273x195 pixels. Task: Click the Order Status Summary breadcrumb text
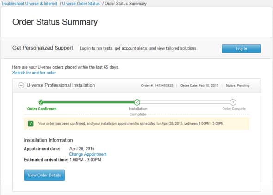click(x=125, y=4)
